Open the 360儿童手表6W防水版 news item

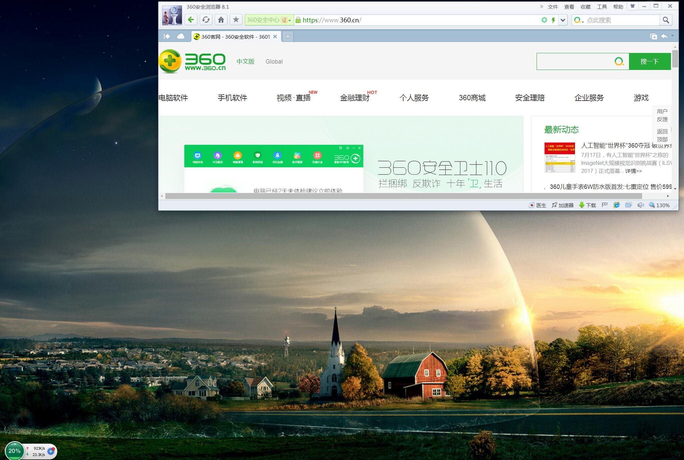point(611,187)
